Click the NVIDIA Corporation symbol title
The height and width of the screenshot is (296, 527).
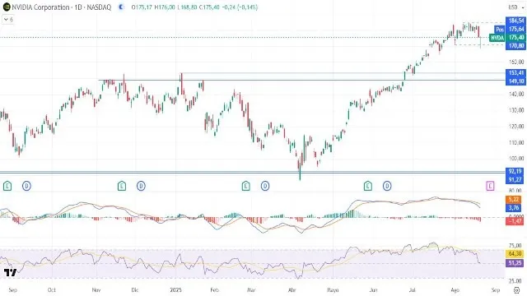coord(40,7)
